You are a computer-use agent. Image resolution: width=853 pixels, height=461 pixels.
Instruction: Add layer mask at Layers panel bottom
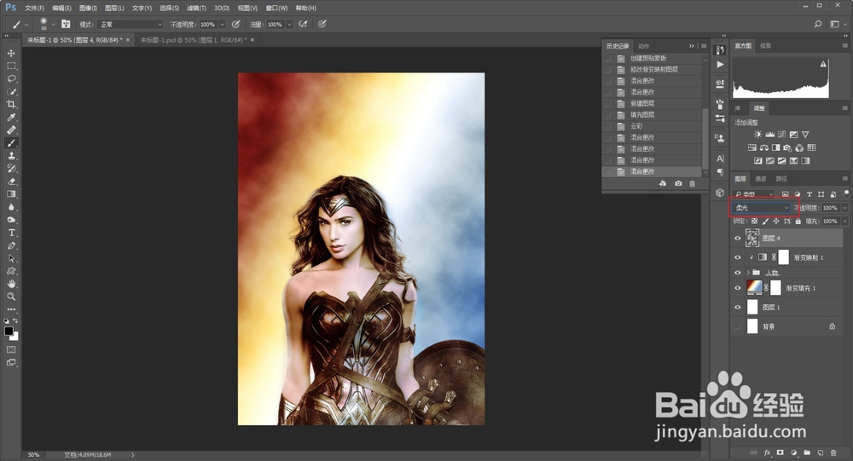pos(780,452)
